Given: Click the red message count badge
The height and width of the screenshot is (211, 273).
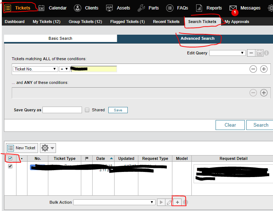Looking at the screenshot, I should point(235,12).
